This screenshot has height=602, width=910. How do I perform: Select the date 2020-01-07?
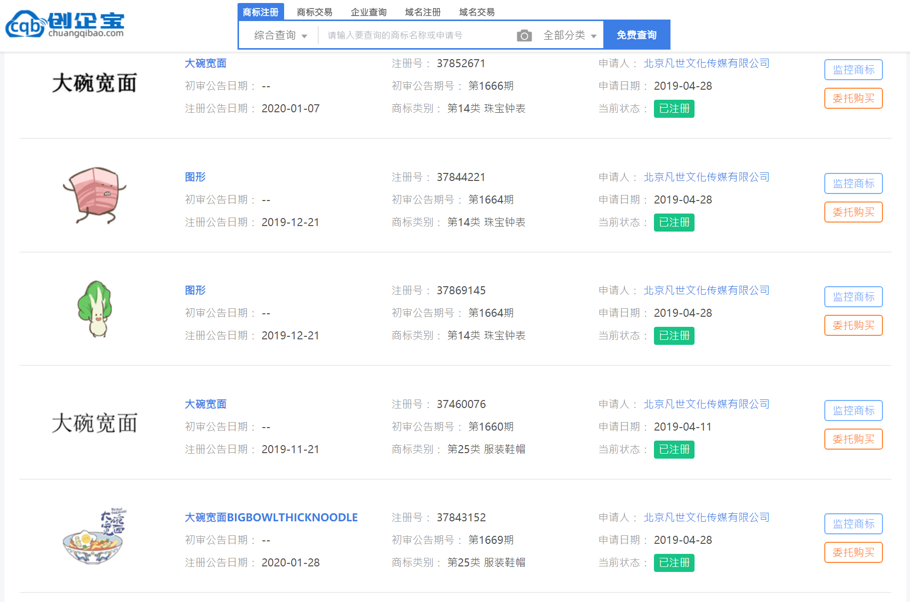[x=291, y=108]
